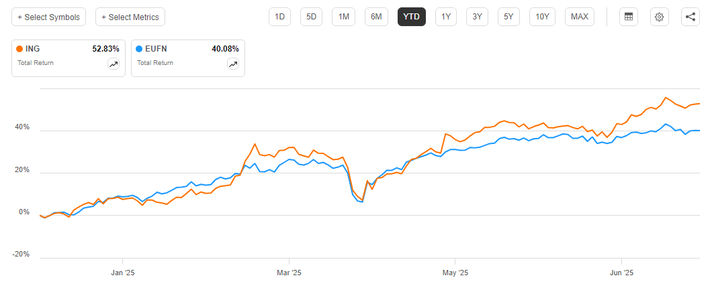Click EUFN total return chart-type icon
This screenshot has height=294, width=712.
233,64
